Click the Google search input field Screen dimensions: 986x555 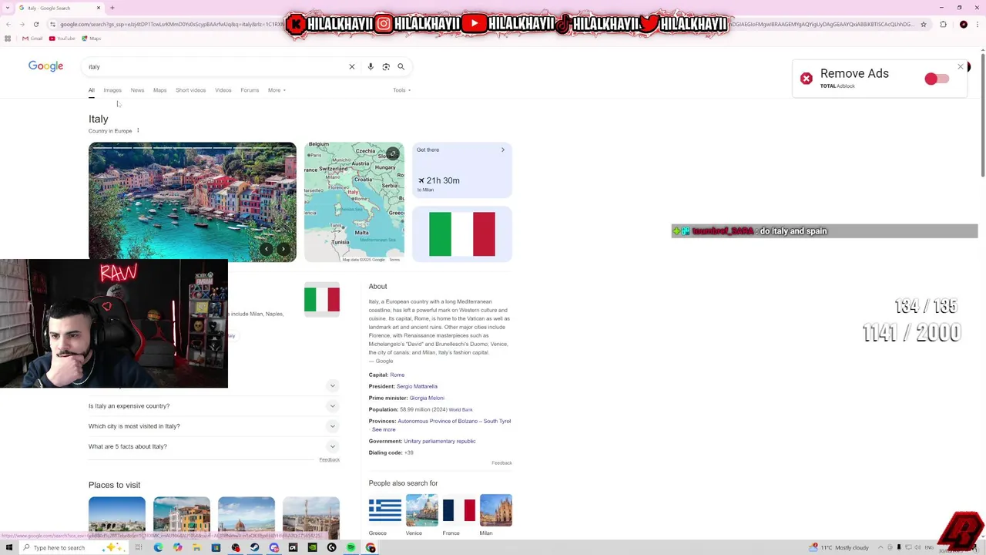216,67
